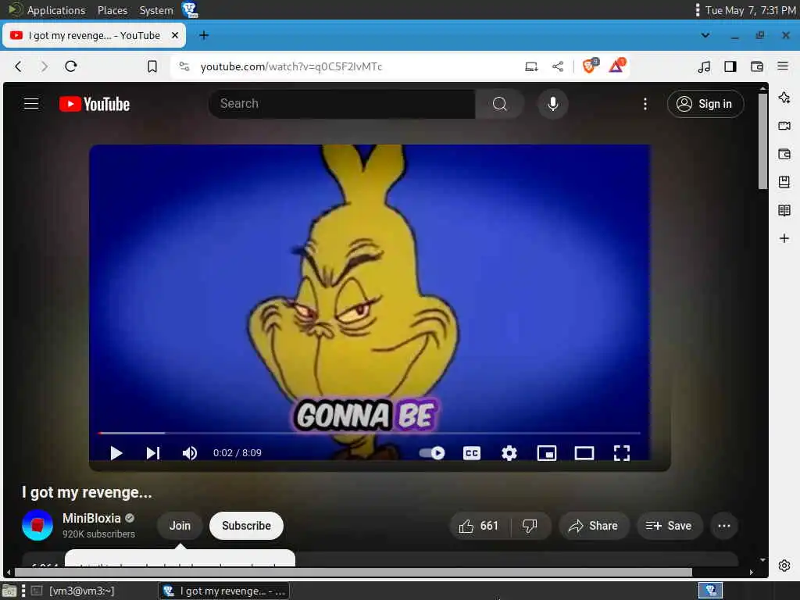Open Brave Wallet in toolbar
The image size is (800, 600).
pos(756,66)
